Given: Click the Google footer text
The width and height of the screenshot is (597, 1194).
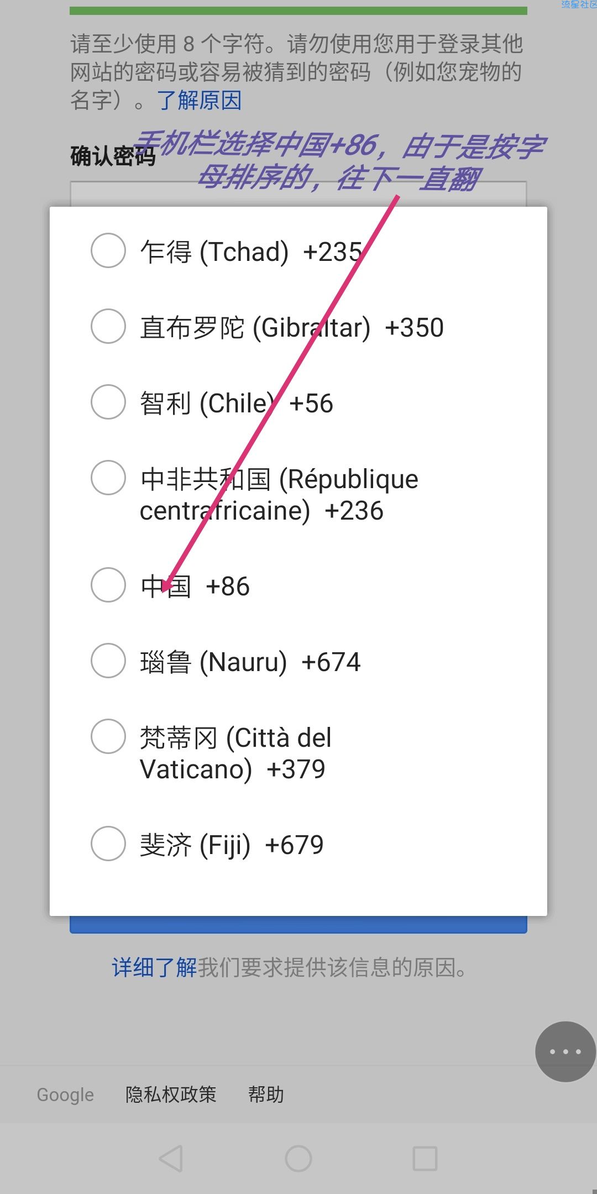Looking at the screenshot, I should coord(65,1094).
